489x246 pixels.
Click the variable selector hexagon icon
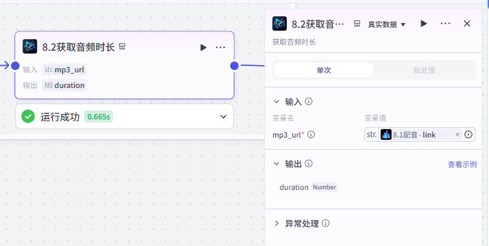468,134
